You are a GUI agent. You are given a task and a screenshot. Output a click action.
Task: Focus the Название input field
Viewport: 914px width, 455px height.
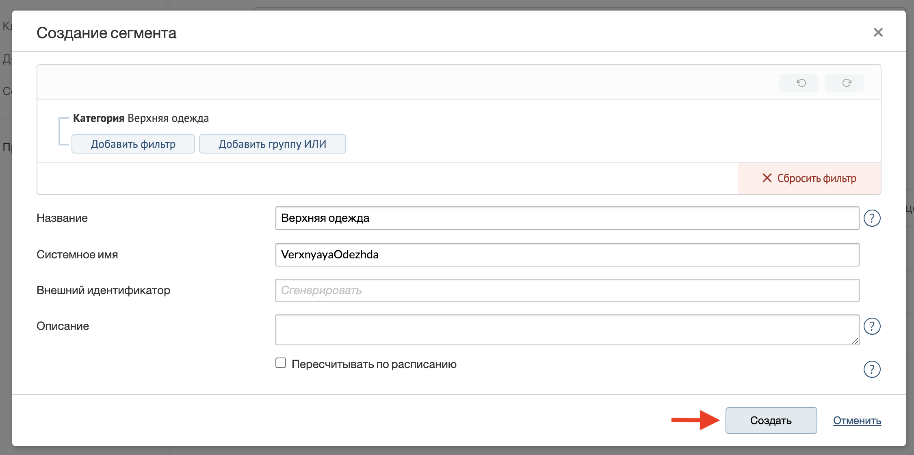coord(567,218)
